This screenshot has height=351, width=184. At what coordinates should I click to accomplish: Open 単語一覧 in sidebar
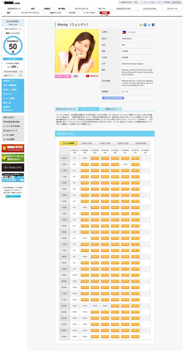(x=13, y=103)
